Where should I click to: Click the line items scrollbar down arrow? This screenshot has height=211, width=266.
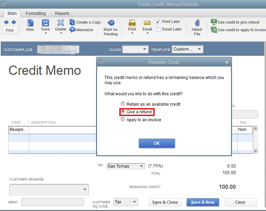click(255, 151)
